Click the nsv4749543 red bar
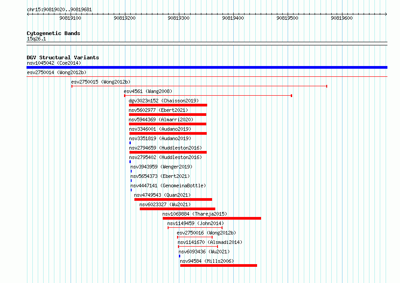Image resolution: width=400 pixels, height=283 pixels. click(173, 199)
